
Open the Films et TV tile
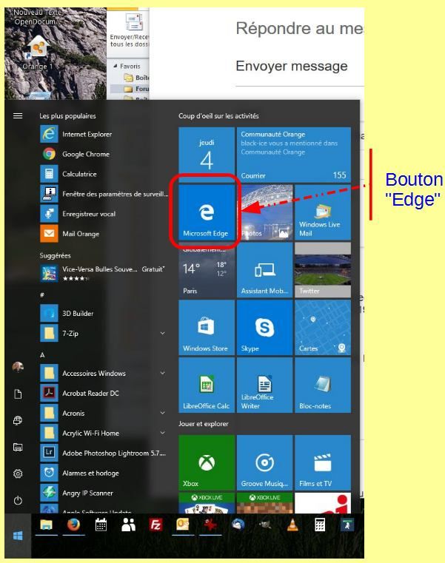(x=322, y=462)
